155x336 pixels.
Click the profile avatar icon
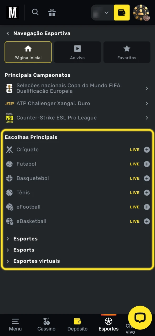coord(141,12)
